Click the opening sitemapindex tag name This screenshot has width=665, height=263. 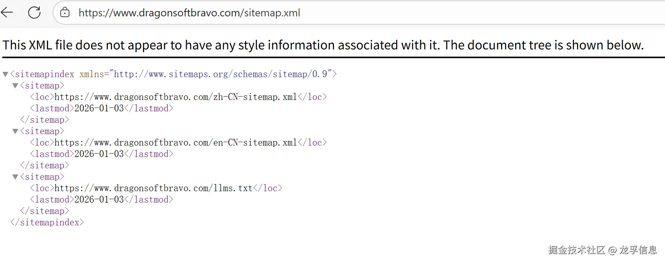[45, 74]
